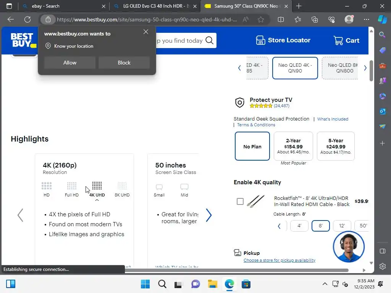
Task: Allow bestbuy.com to know your location
Action: [70, 63]
